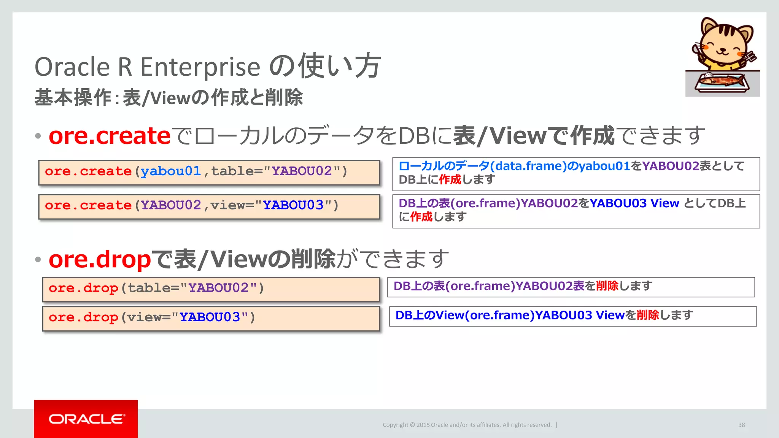779x438 pixels.
Task: Click the slide page number 38
Action: (741, 425)
